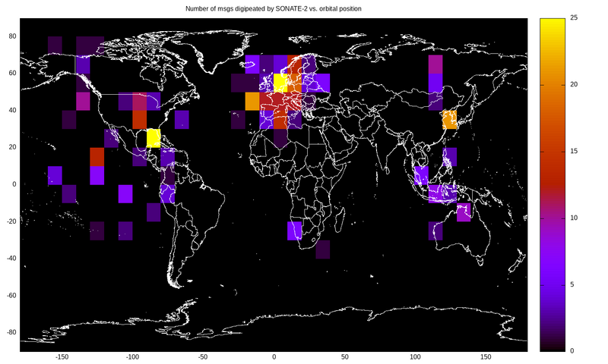Click the dark purple cell southeast of South Africa

(323, 249)
